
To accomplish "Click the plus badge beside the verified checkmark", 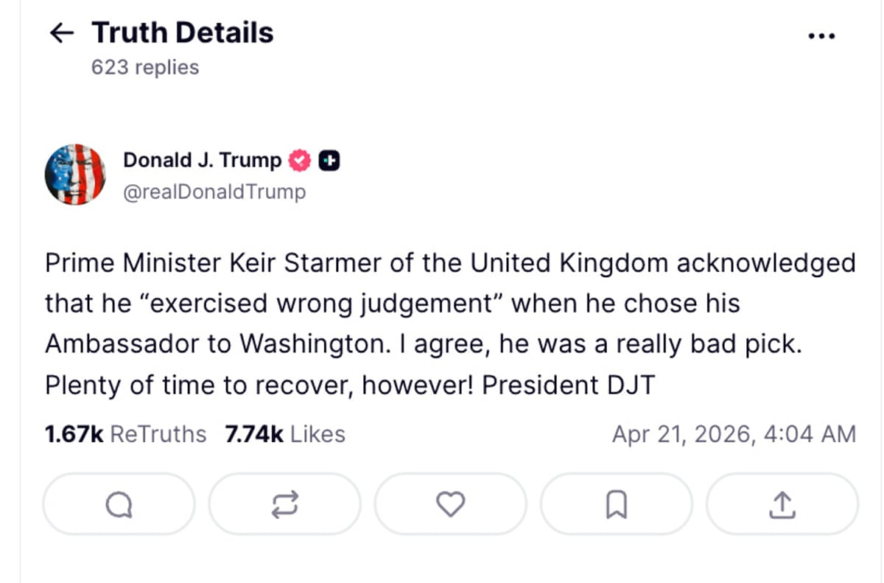I will pos(329,160).
